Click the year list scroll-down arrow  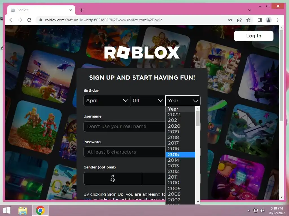click(198, 202)
